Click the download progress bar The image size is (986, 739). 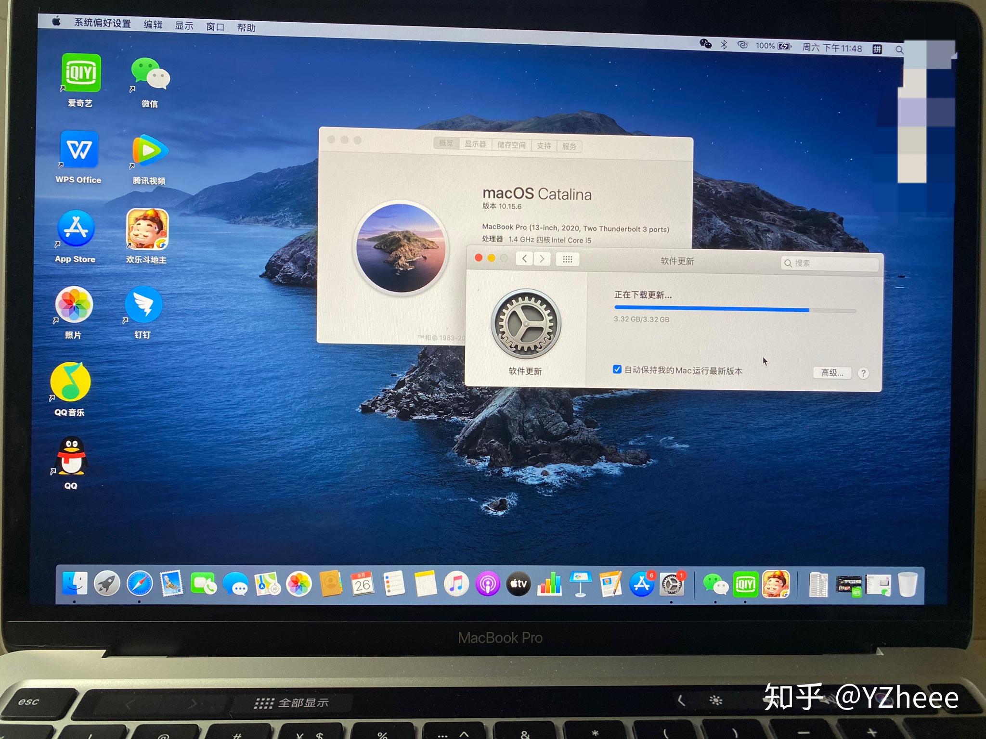pos(735,310)
